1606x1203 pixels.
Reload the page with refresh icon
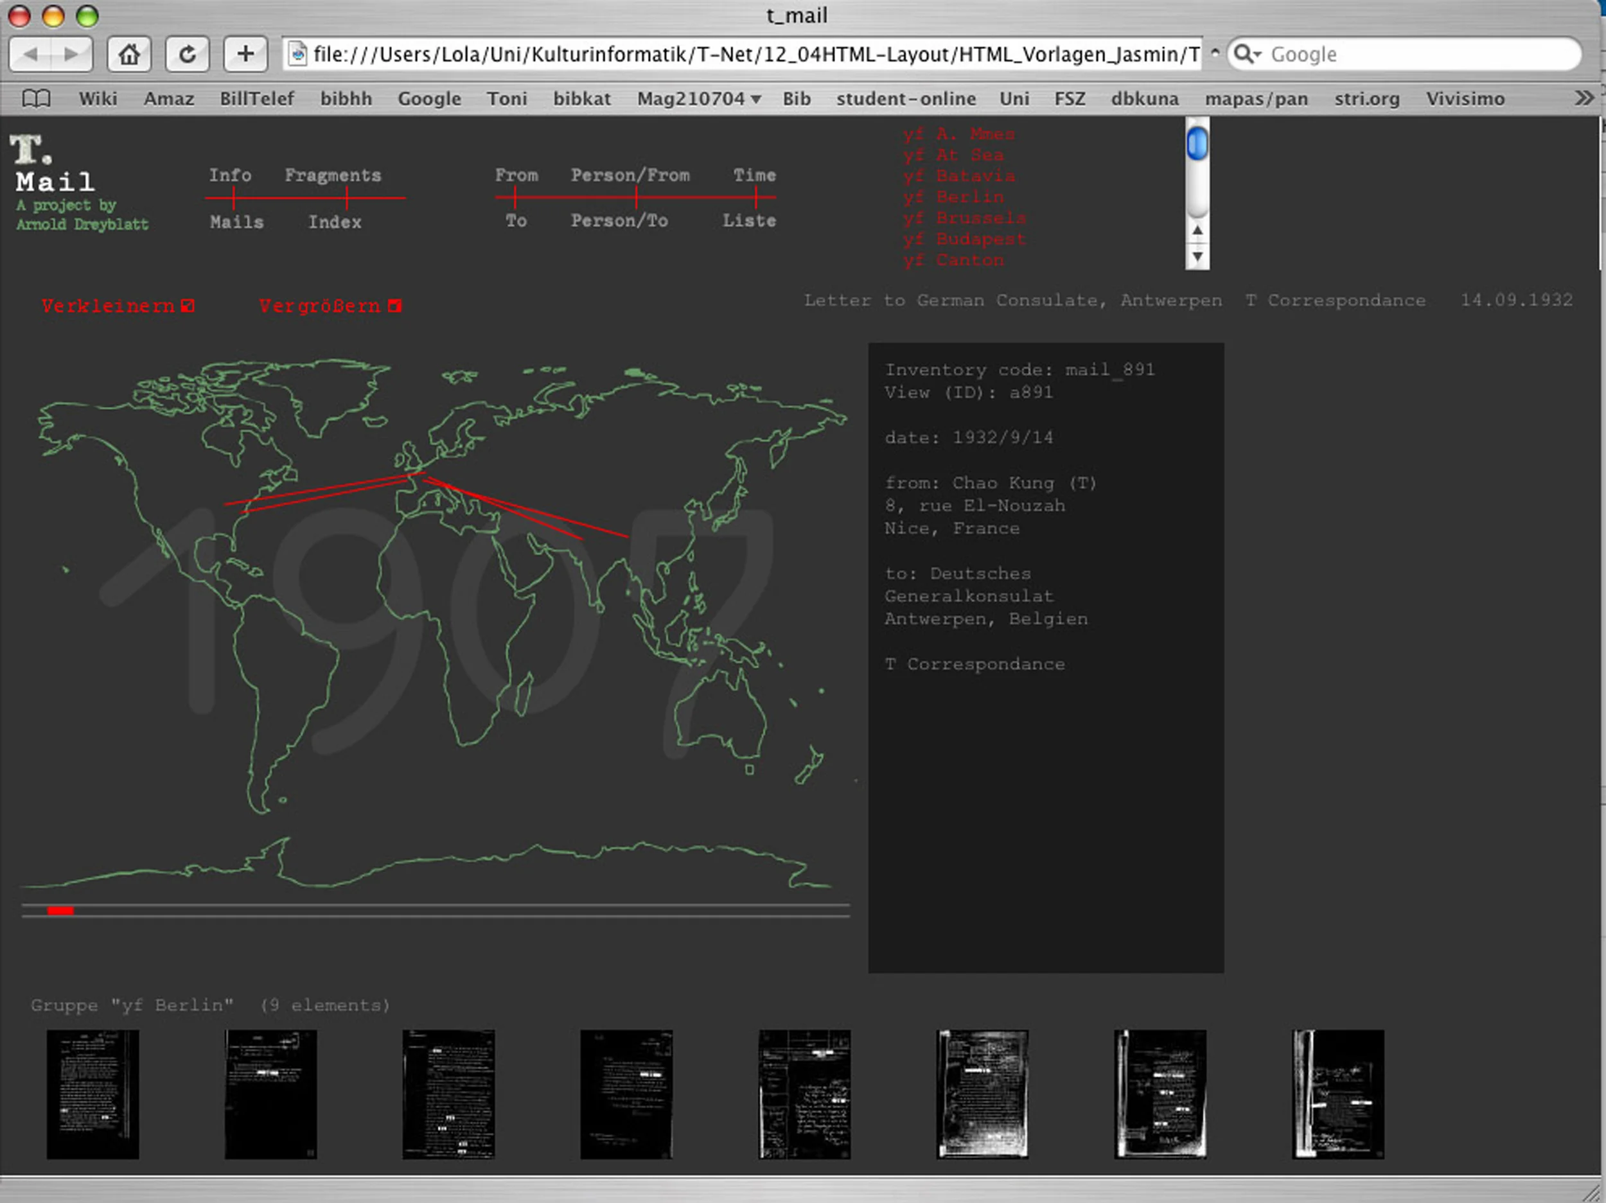coord(188,55)
